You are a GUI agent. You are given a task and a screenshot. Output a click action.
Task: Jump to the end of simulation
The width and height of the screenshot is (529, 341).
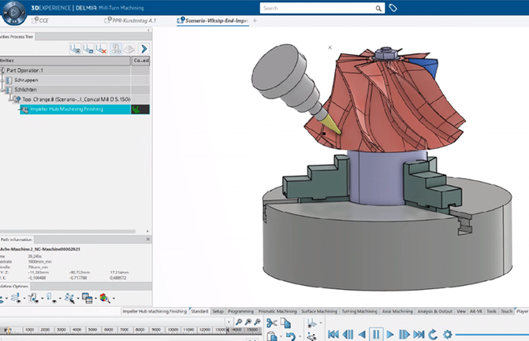click(418, 335)
